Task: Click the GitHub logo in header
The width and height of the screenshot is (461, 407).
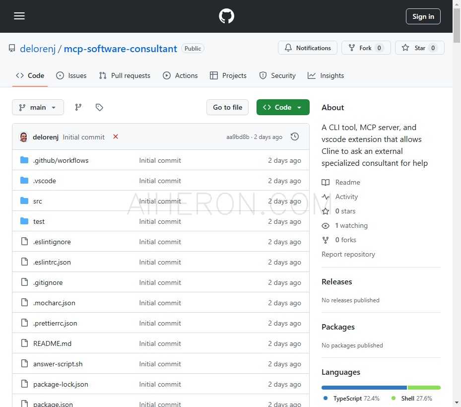Action: (226, 16)
